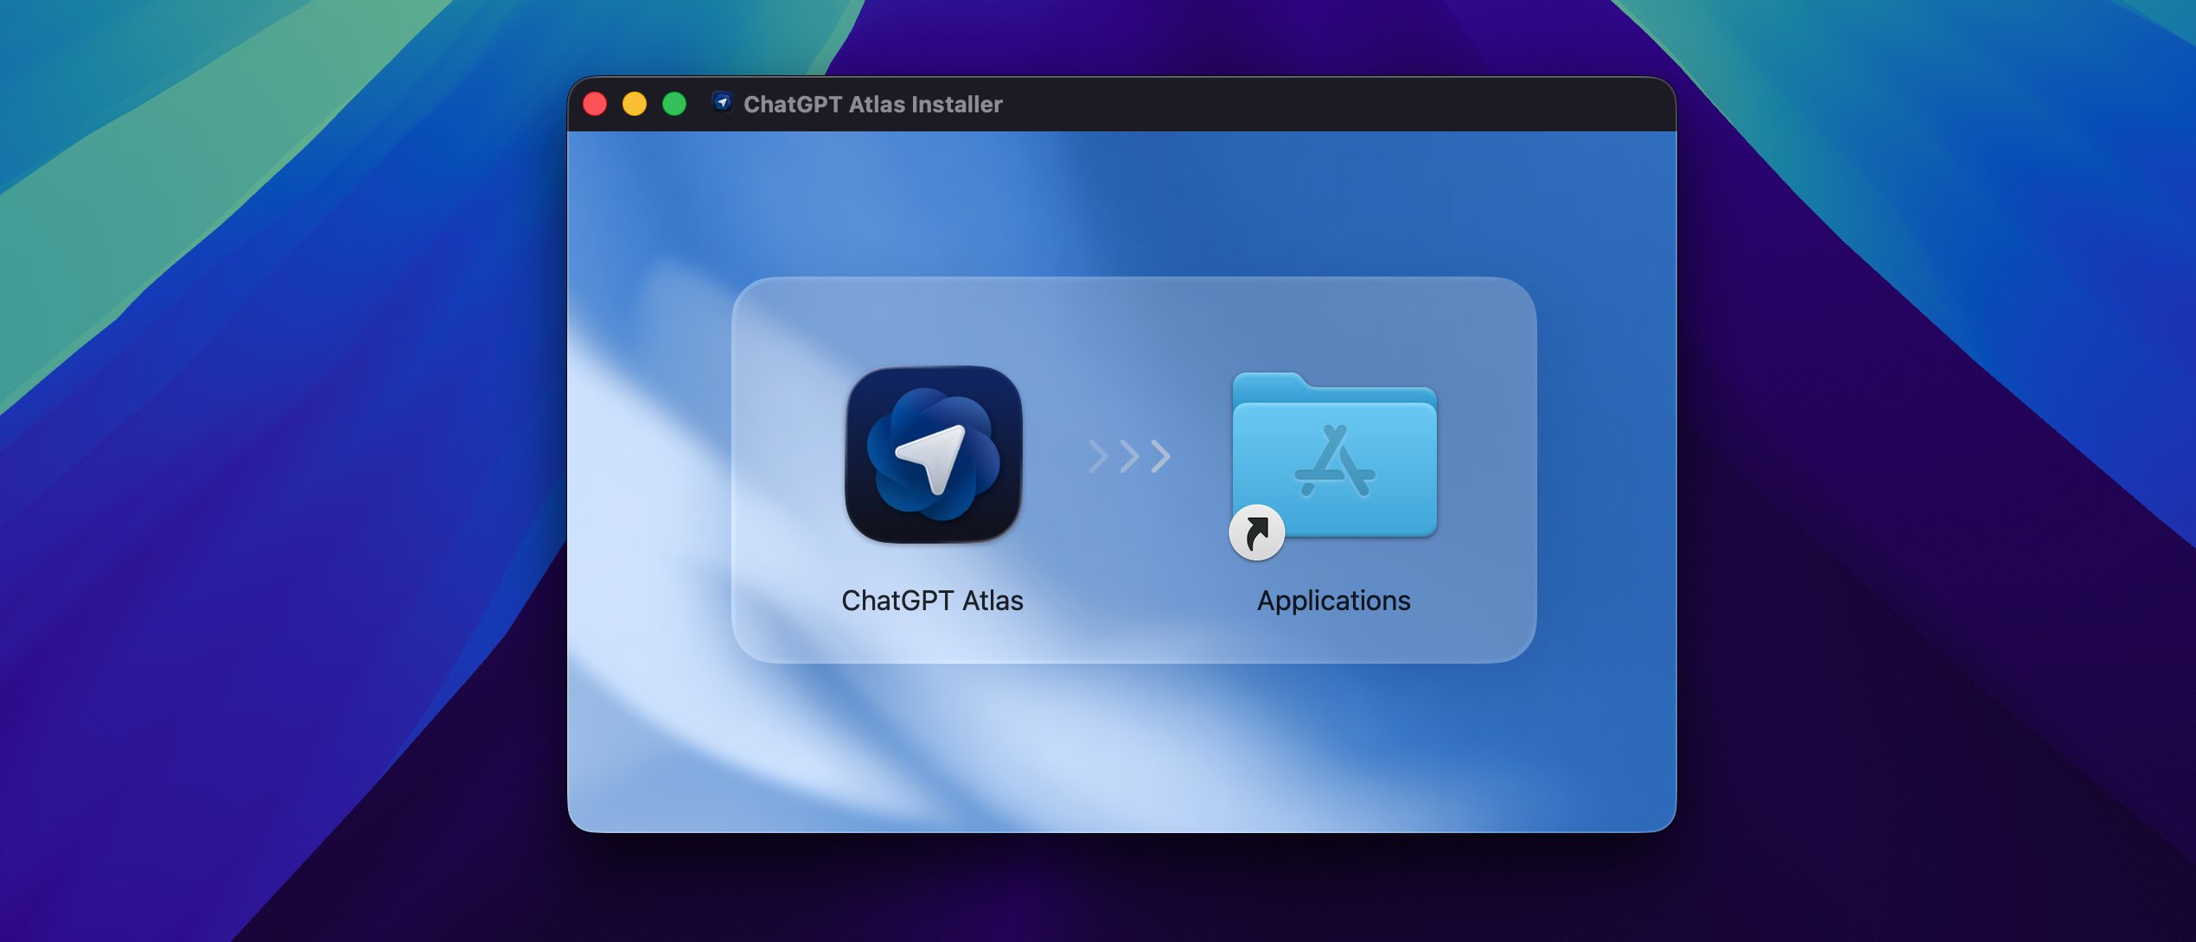Select the "ChatGPT Atlas" text label
Image resolution: width=2196 pixels, height=942 pixels.
[x=932, y=601]
